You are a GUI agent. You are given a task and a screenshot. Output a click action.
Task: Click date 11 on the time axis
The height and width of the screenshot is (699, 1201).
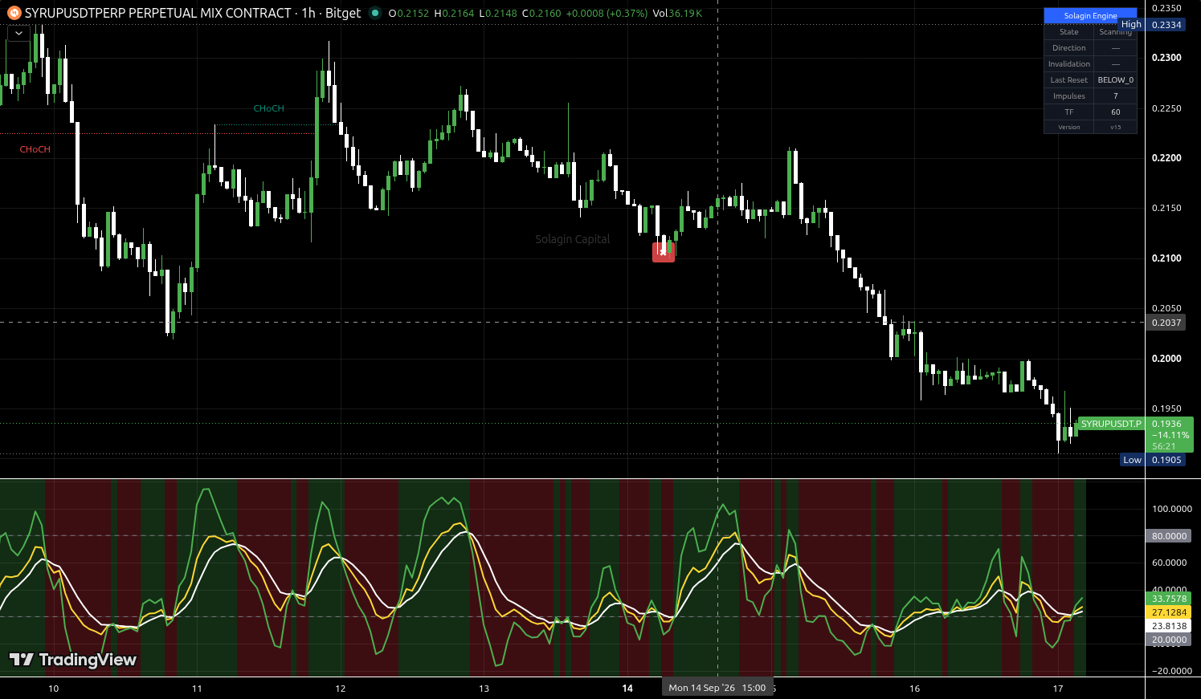coord(197,689)
